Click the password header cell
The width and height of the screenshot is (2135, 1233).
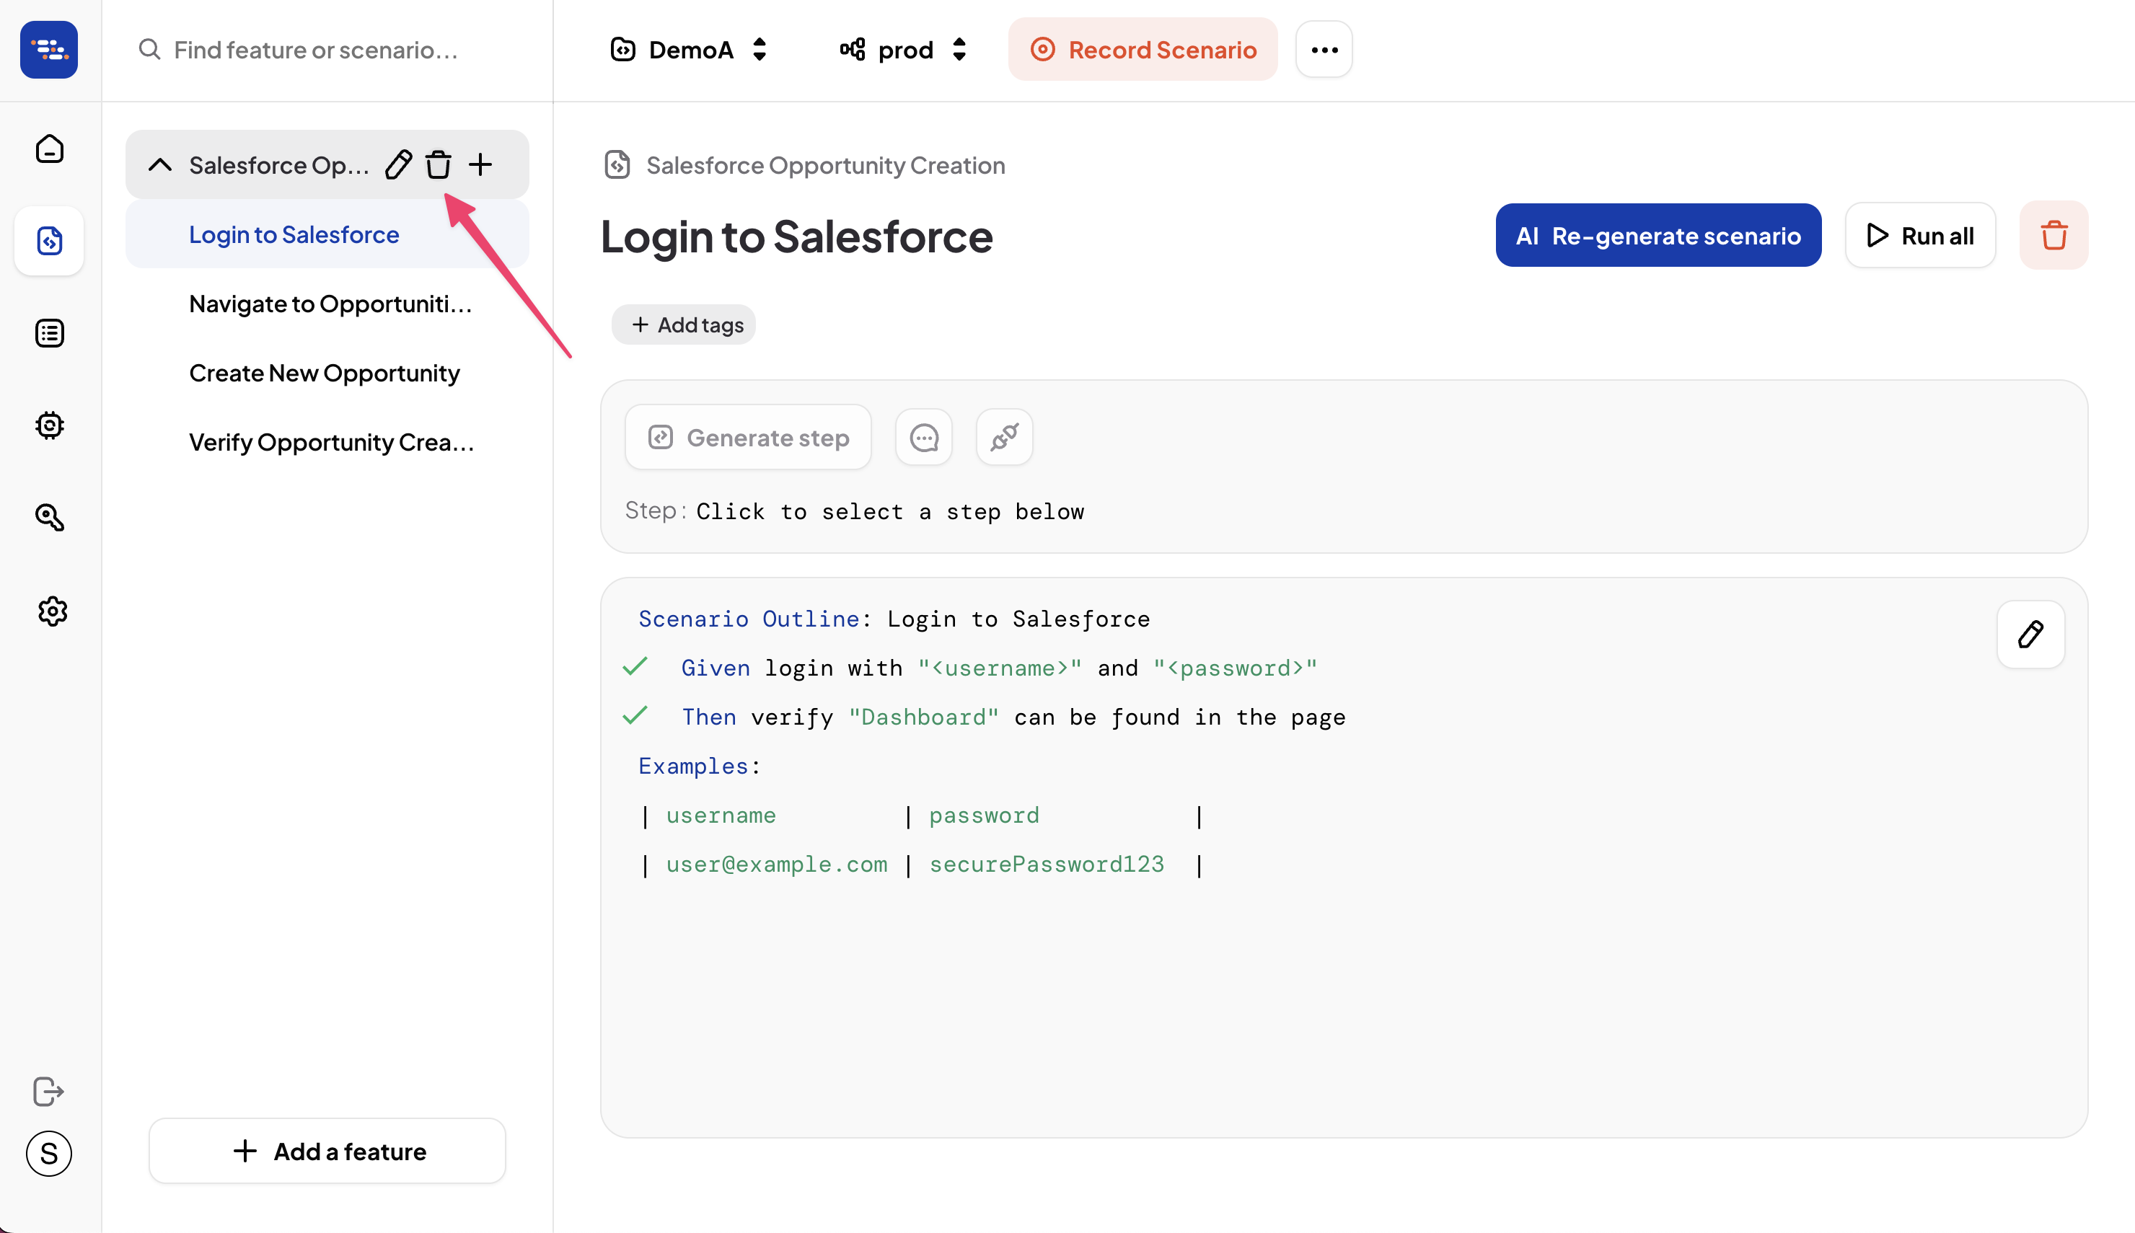coord(984,816)
